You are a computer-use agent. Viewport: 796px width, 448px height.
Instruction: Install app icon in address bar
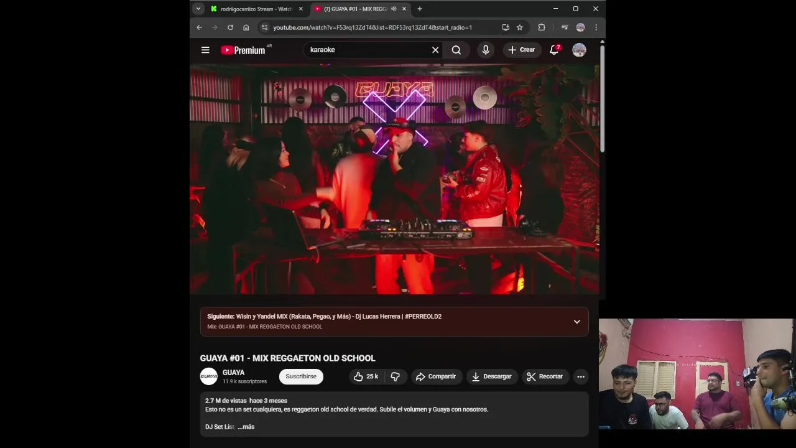pos(506,27)
